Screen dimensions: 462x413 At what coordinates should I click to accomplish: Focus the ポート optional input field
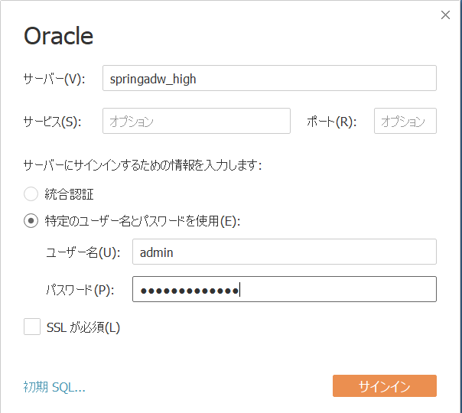click(405, 121)
